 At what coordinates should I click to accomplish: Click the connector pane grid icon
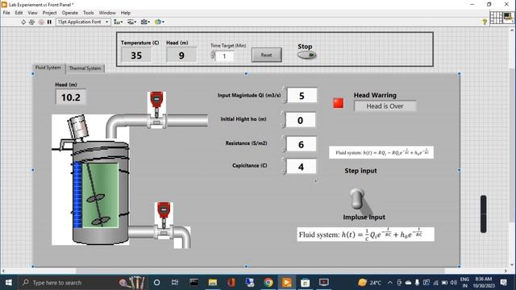tap(496, 18)
